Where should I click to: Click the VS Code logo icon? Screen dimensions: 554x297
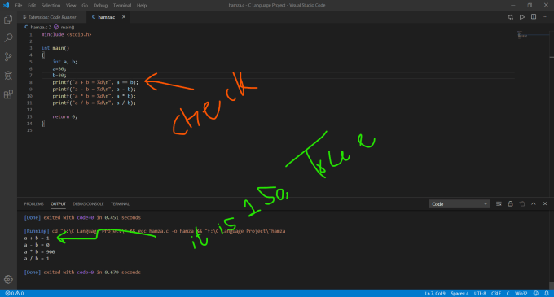coord(6,6)
